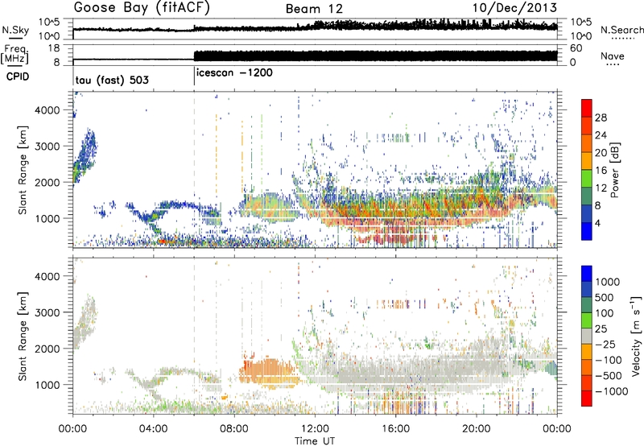Image resolution: width=644 pixels, height=446 pixels.
Task: Click the 'tau (fast) 503' CPID label
Action: (x=112, y=80)
